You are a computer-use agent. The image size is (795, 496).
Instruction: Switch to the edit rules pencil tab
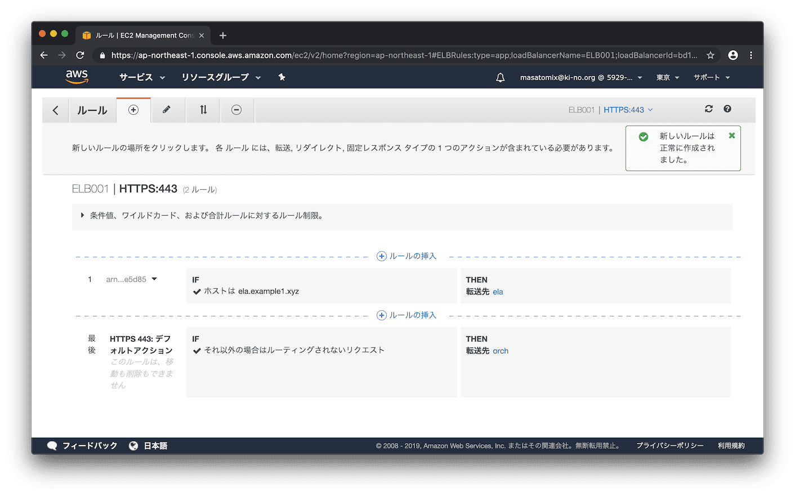167,110
